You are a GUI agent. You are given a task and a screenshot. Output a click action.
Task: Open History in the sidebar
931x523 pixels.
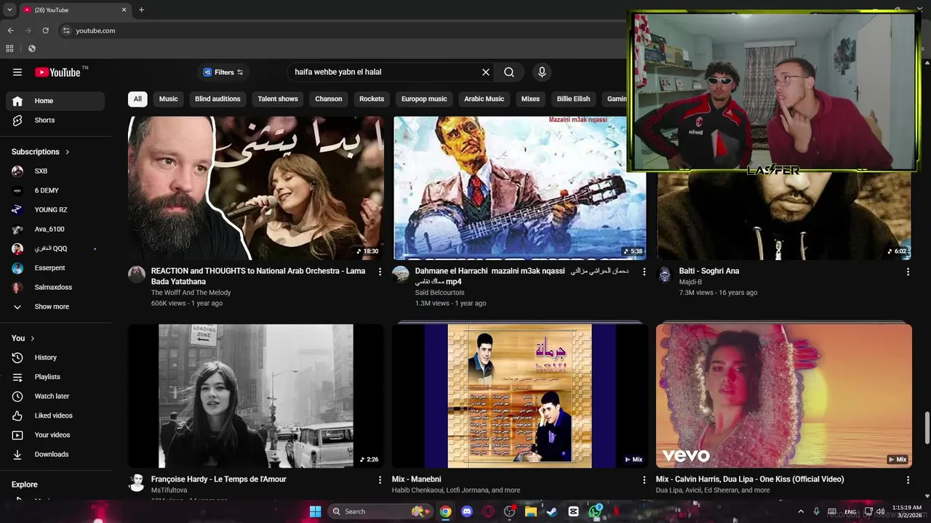[x=55, y=357]
